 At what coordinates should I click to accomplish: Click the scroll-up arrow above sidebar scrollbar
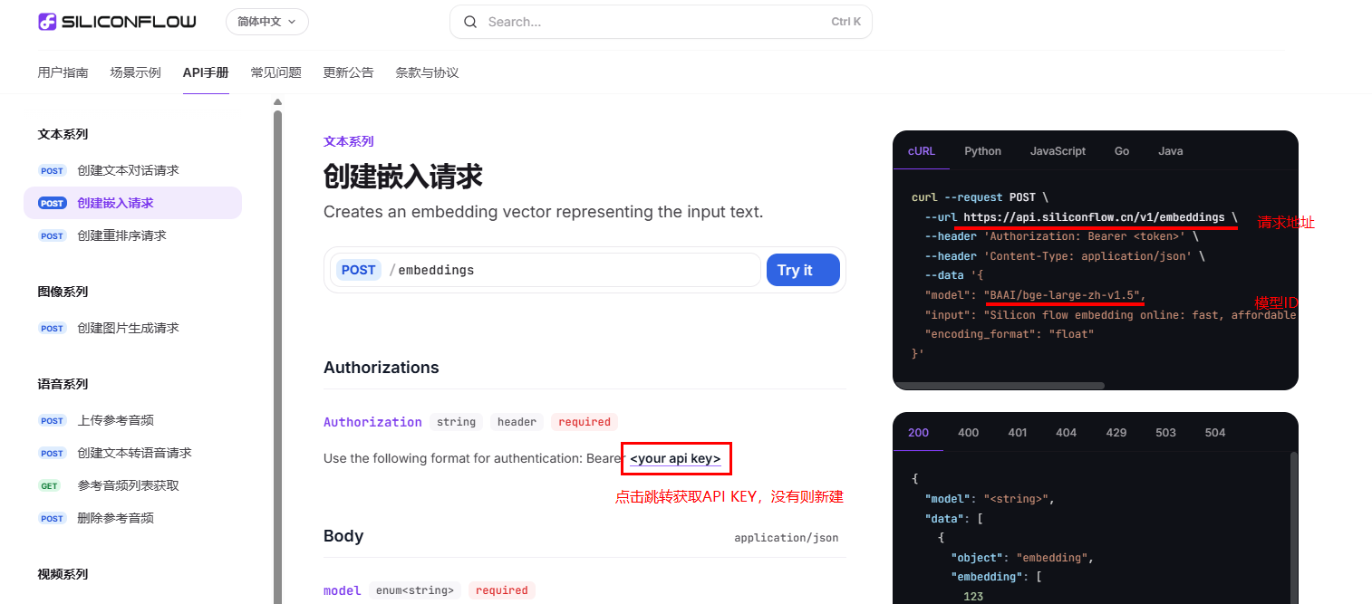click(x=277, y=102)
